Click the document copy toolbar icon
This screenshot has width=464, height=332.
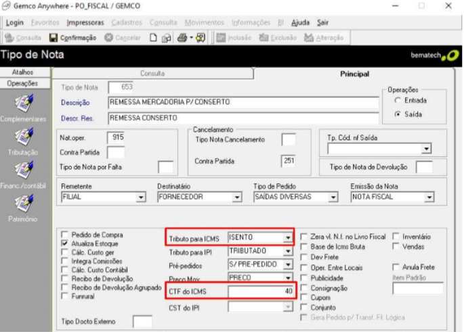[x=167, y=38]
